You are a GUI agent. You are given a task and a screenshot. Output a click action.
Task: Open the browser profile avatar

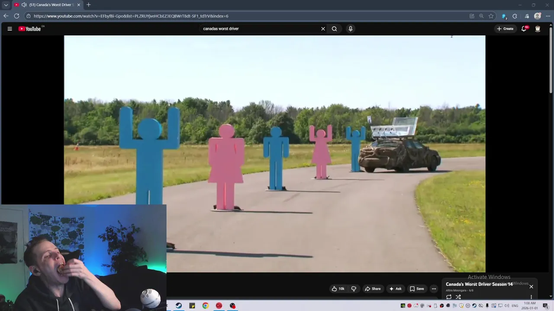click(x=538, y=16)
